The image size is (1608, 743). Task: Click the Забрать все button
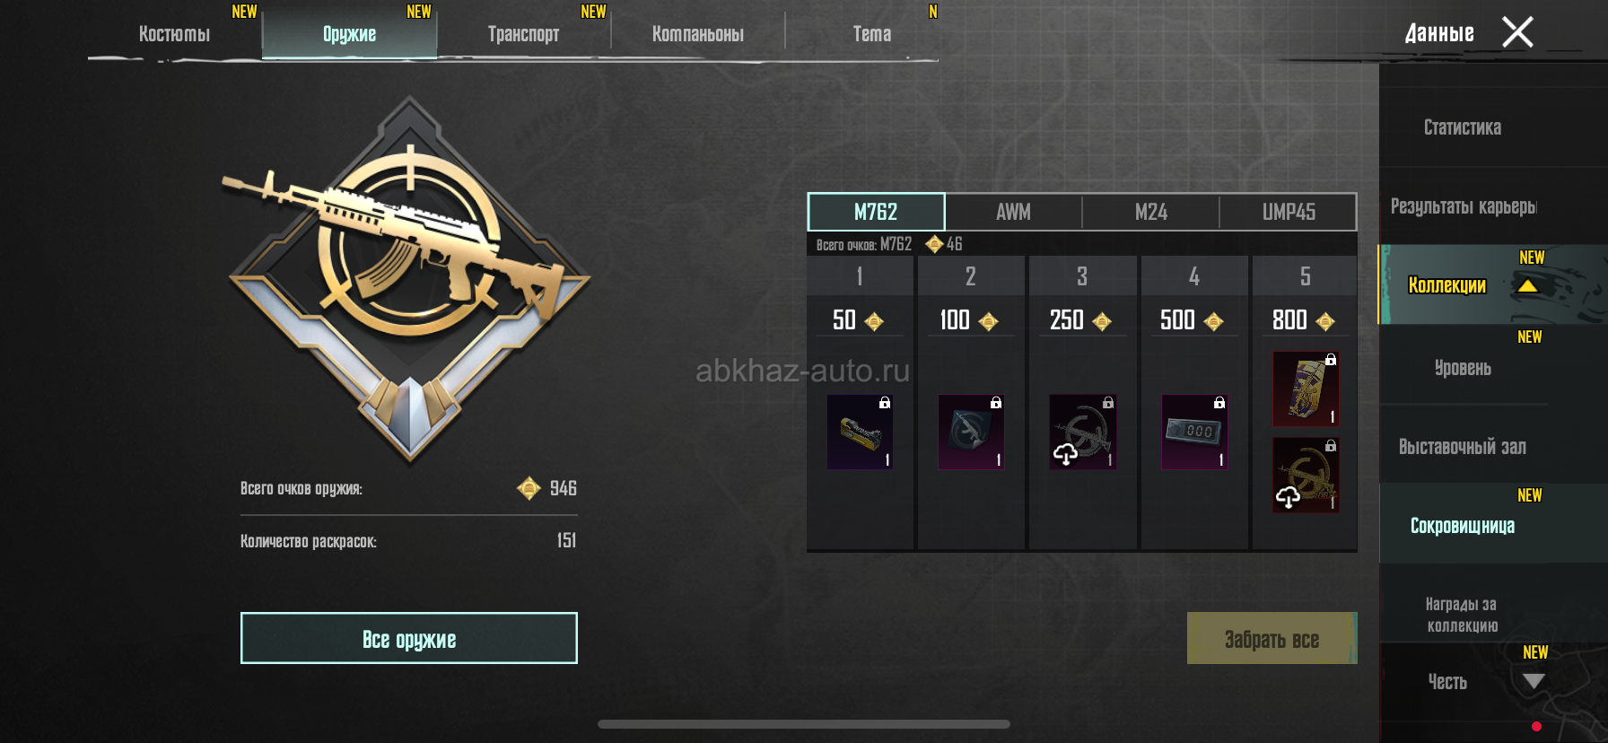tap(1272, 638)
